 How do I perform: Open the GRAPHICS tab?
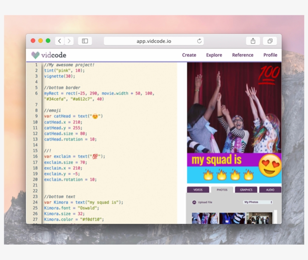tap(246, 190)
